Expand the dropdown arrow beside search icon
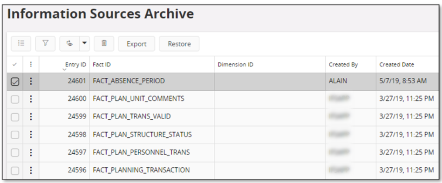Image resolution: width=442 pixels, height=183 pixels. 84,43
